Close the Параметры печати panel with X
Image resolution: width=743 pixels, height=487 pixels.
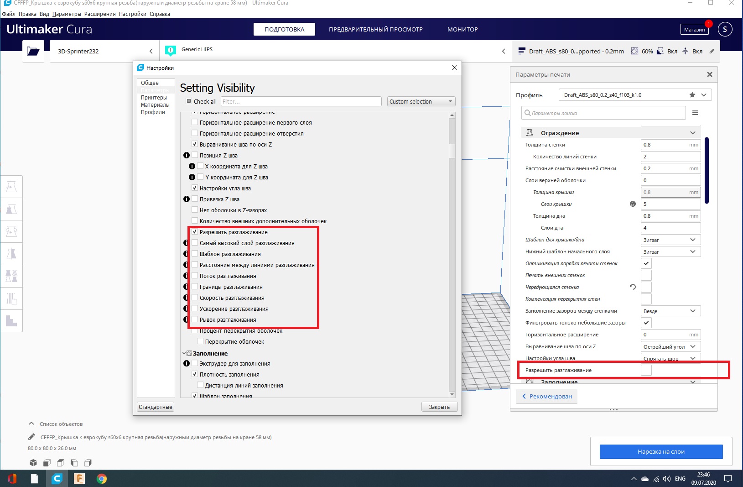point(709,74)
